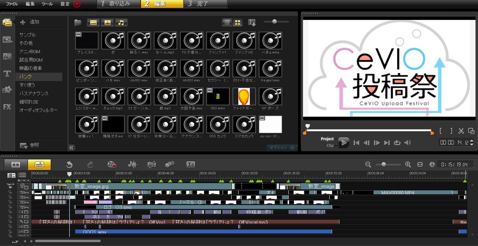Select Project preview mode
This screenshot has width=478, height=246.
pyautogui.click(x=327, y=139)
